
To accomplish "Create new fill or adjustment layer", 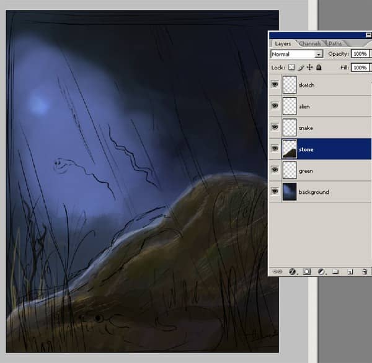I will point(321,271).
